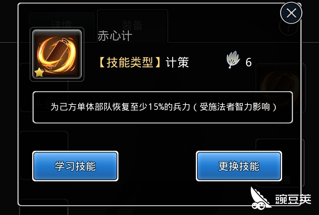Select the dimmed 装备 tab
This screenshot has width=319, height=215.
[x=132, y=25]
